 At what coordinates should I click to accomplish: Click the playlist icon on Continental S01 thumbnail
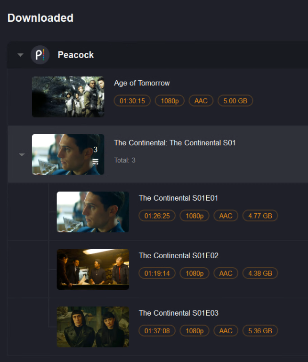[x=95, y=162]
